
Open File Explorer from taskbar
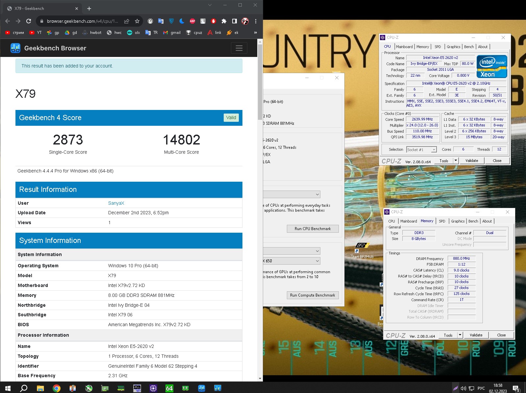pos(40,388)
